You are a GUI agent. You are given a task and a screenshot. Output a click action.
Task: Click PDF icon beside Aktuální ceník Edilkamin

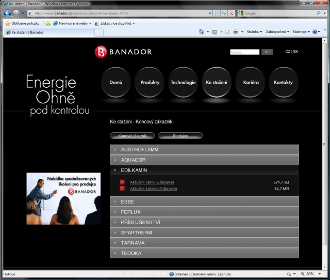(x=122, y=182)
